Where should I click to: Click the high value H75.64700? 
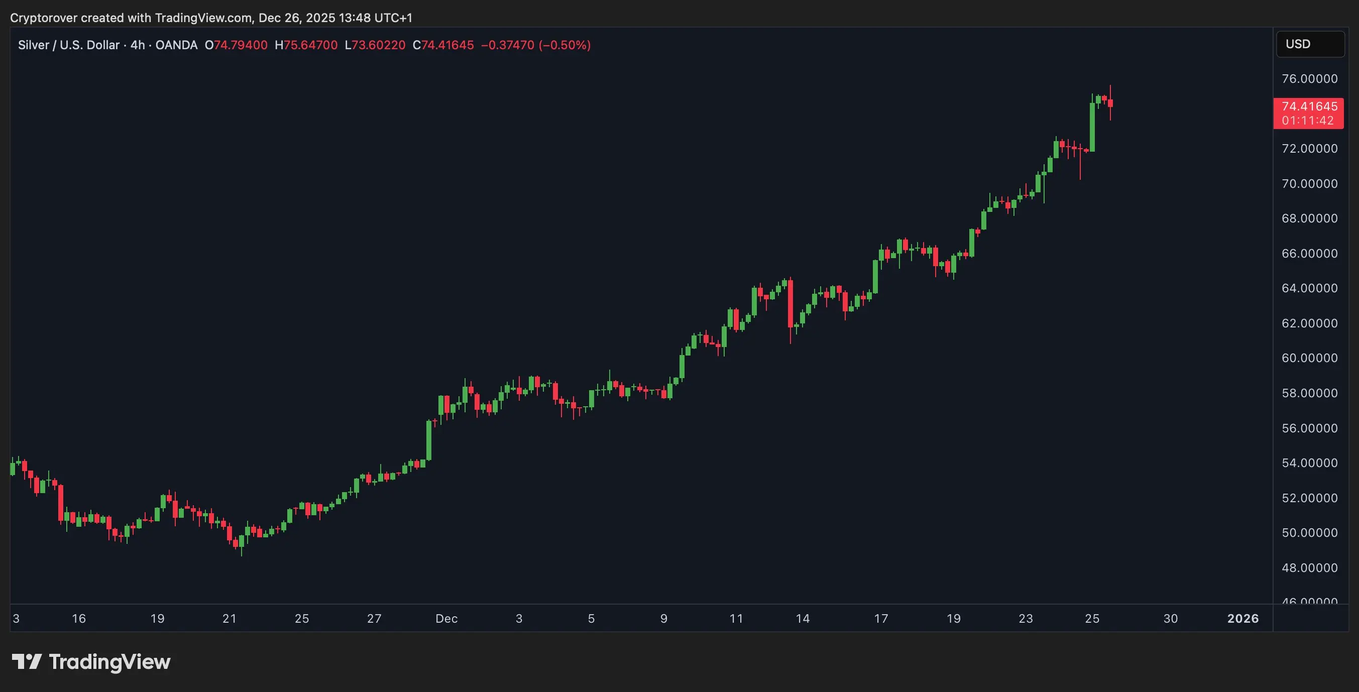coord(306,45)
